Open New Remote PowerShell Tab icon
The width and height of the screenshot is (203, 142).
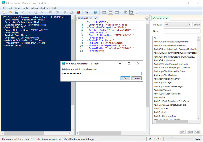click(x=87, y=12)
